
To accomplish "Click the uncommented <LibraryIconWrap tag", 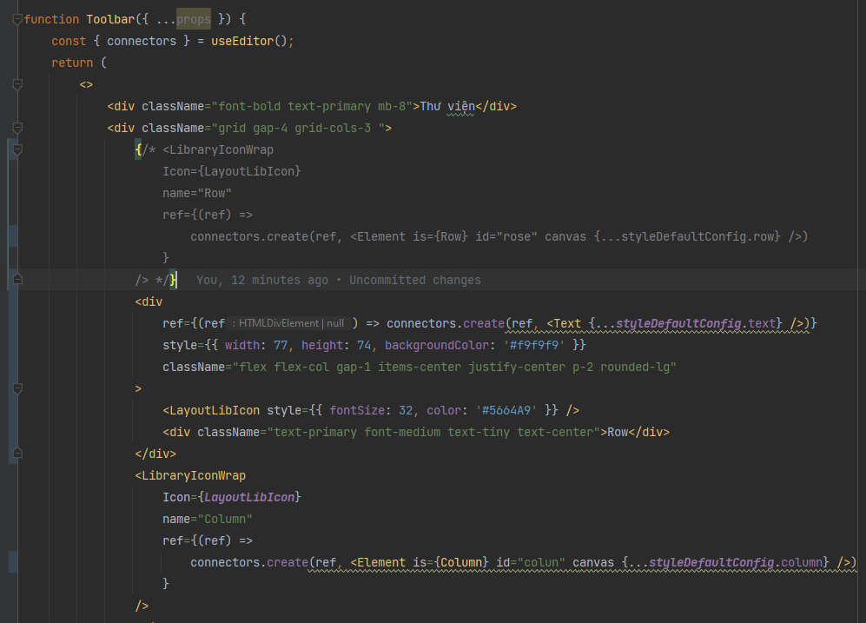I will tap(190, 475).
